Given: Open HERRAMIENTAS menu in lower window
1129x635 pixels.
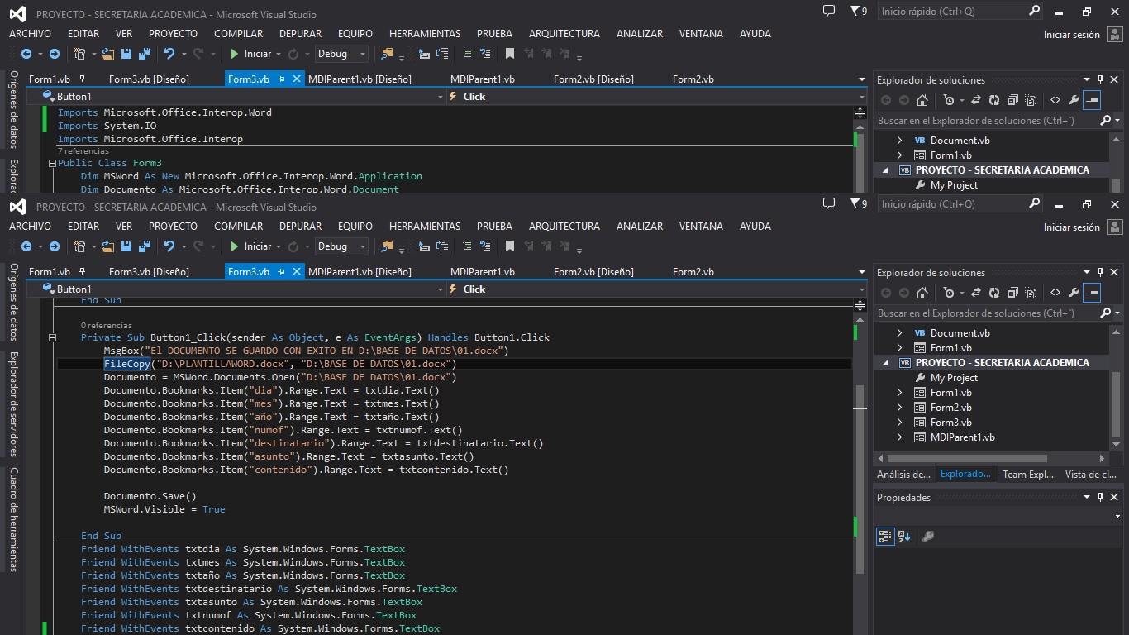Looking at the screenshot, I should point(425,227).
